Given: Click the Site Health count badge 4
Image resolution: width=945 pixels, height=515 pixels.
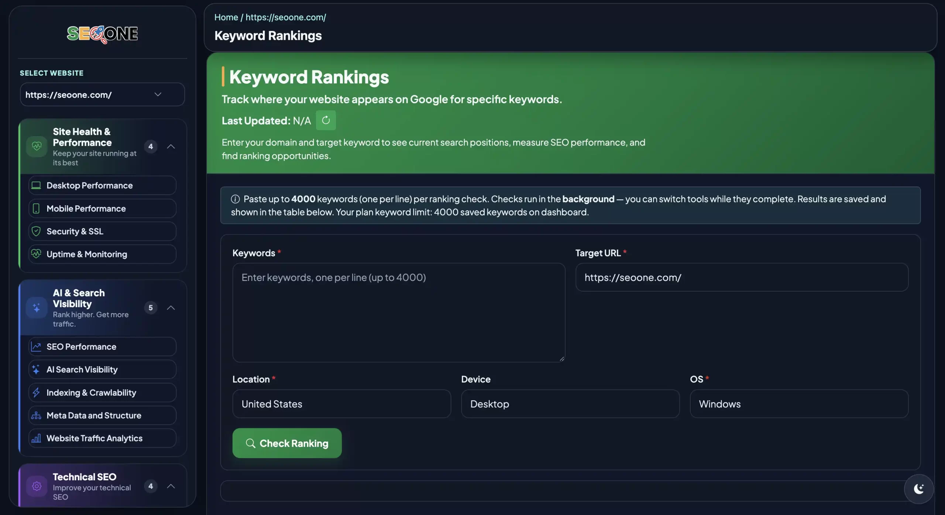Looking at the screenshot, I should pos(151,147).
